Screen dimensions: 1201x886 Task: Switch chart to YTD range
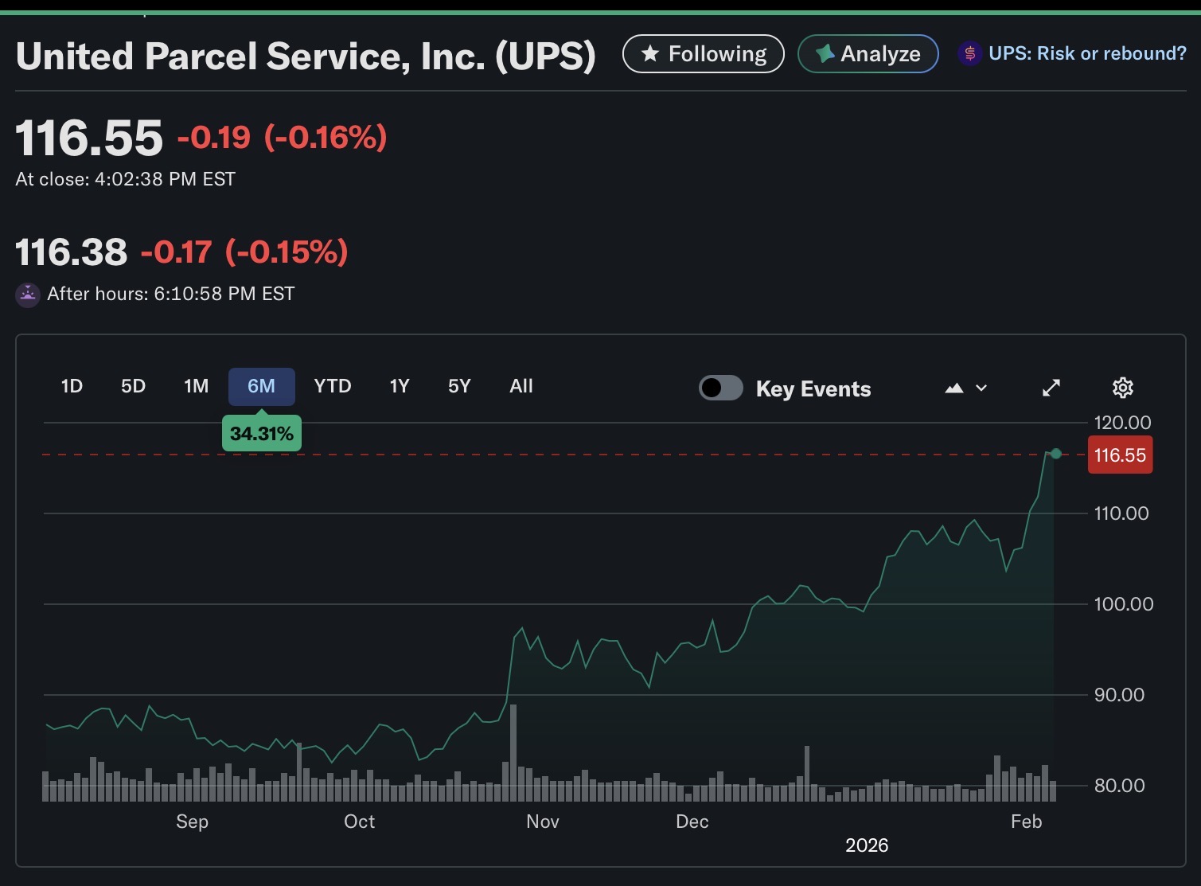332,386
